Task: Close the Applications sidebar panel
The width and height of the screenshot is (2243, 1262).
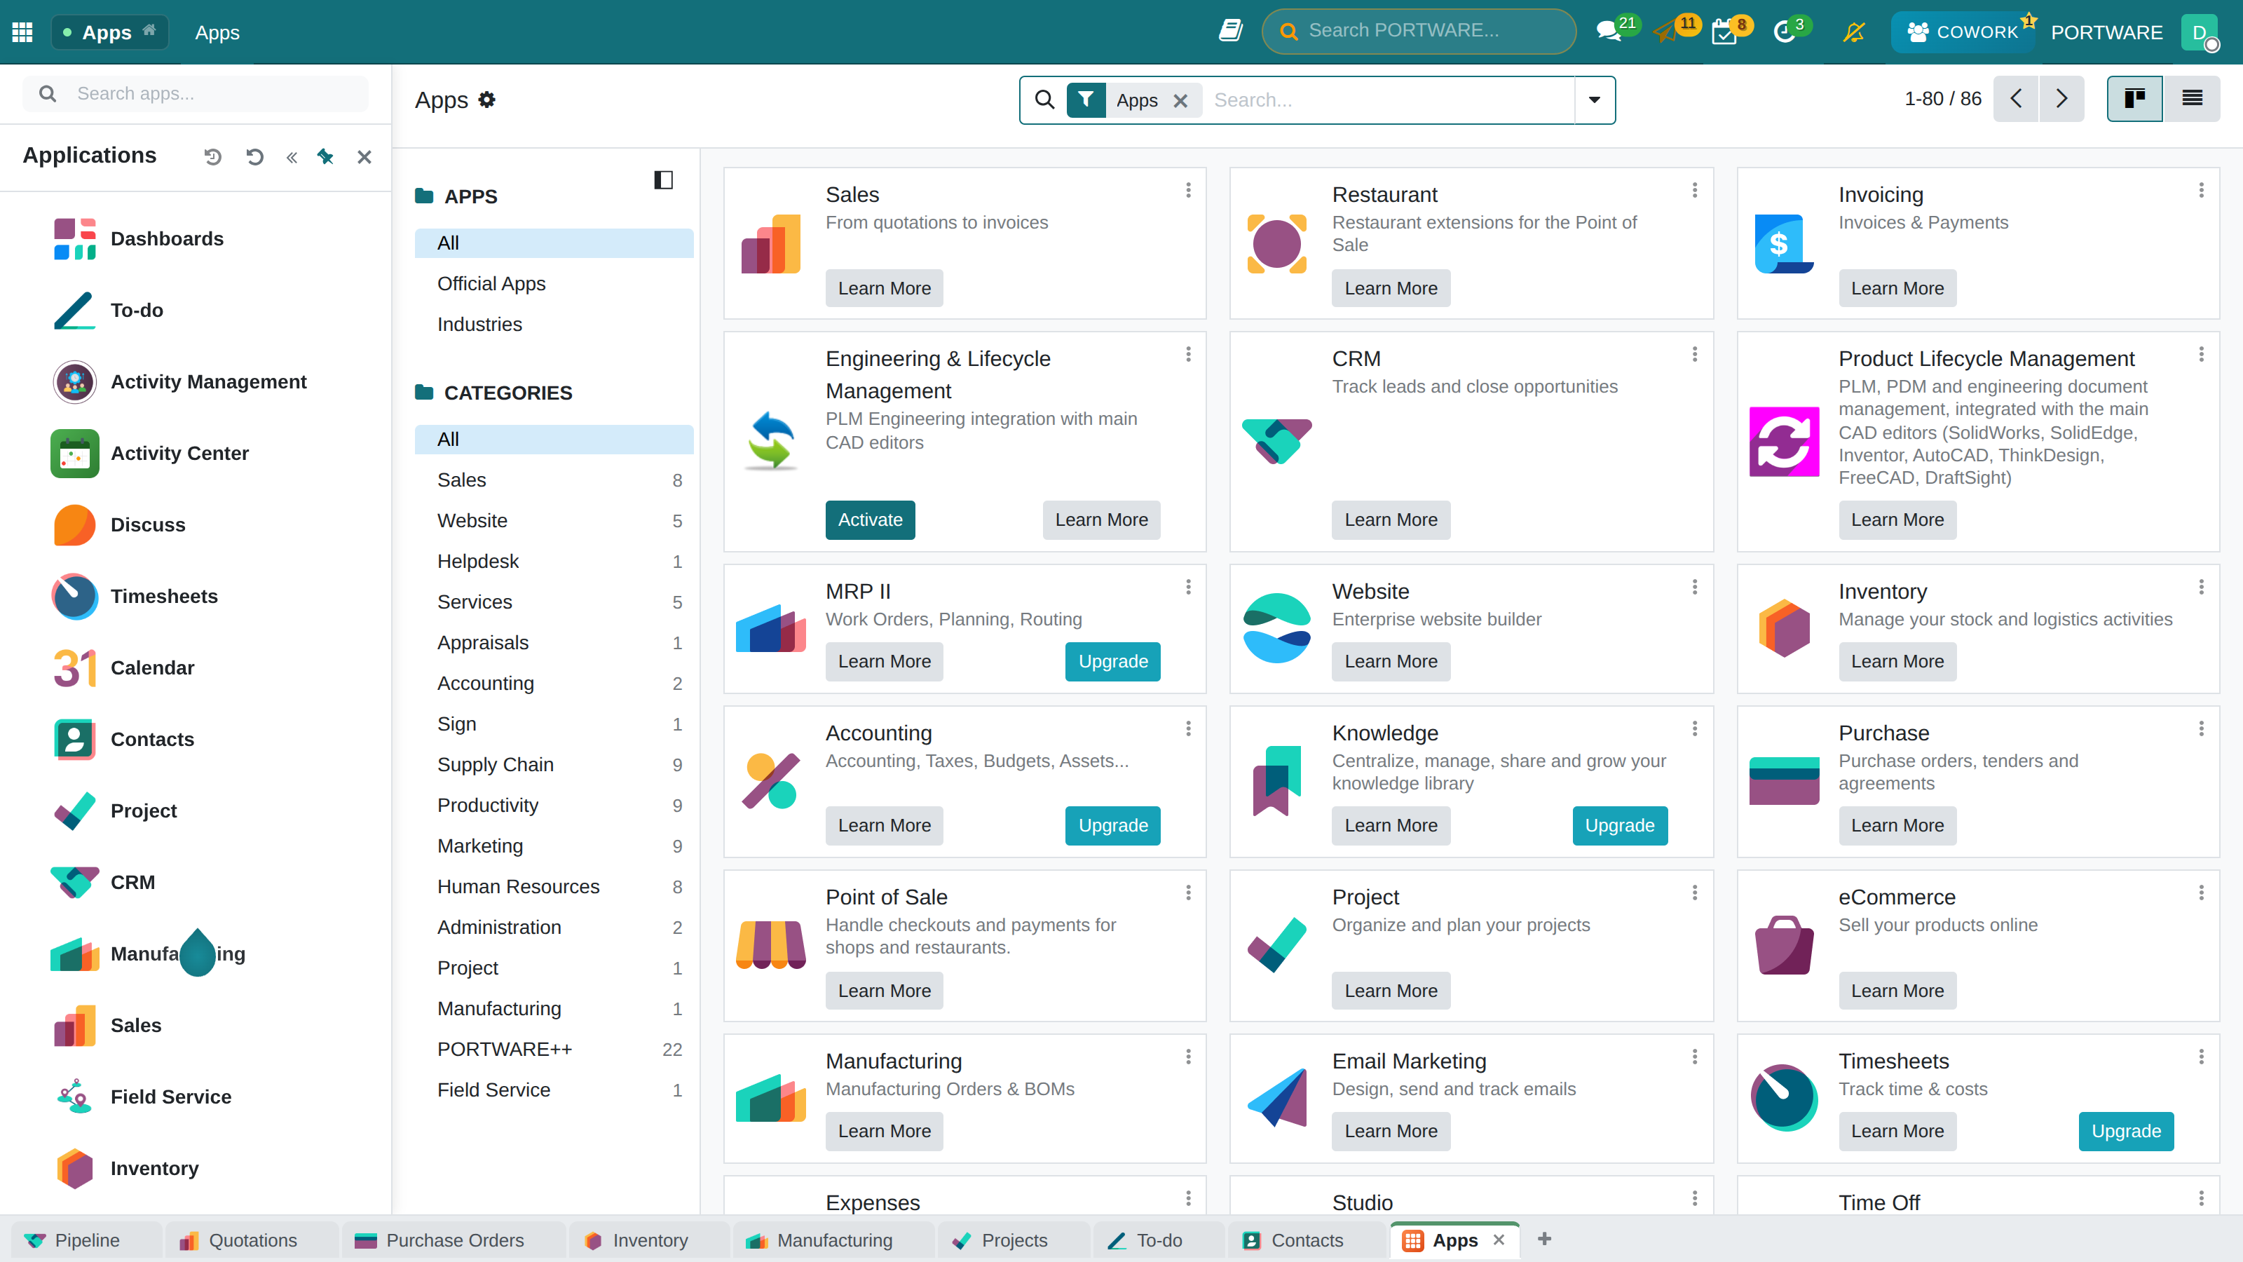Action: [x=364, y=157]
